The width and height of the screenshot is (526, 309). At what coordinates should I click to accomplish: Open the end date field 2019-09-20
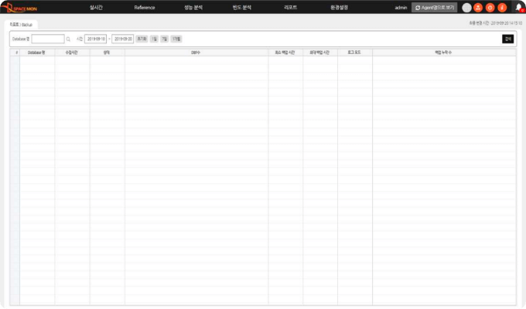123,39
